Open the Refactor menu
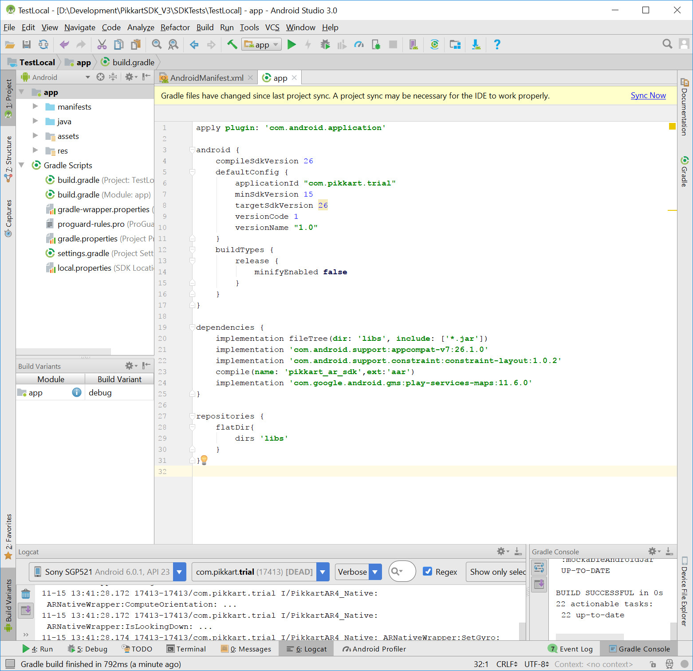Image resolution: width=693 pixels, height=671 pixels. tap(175, 28)
